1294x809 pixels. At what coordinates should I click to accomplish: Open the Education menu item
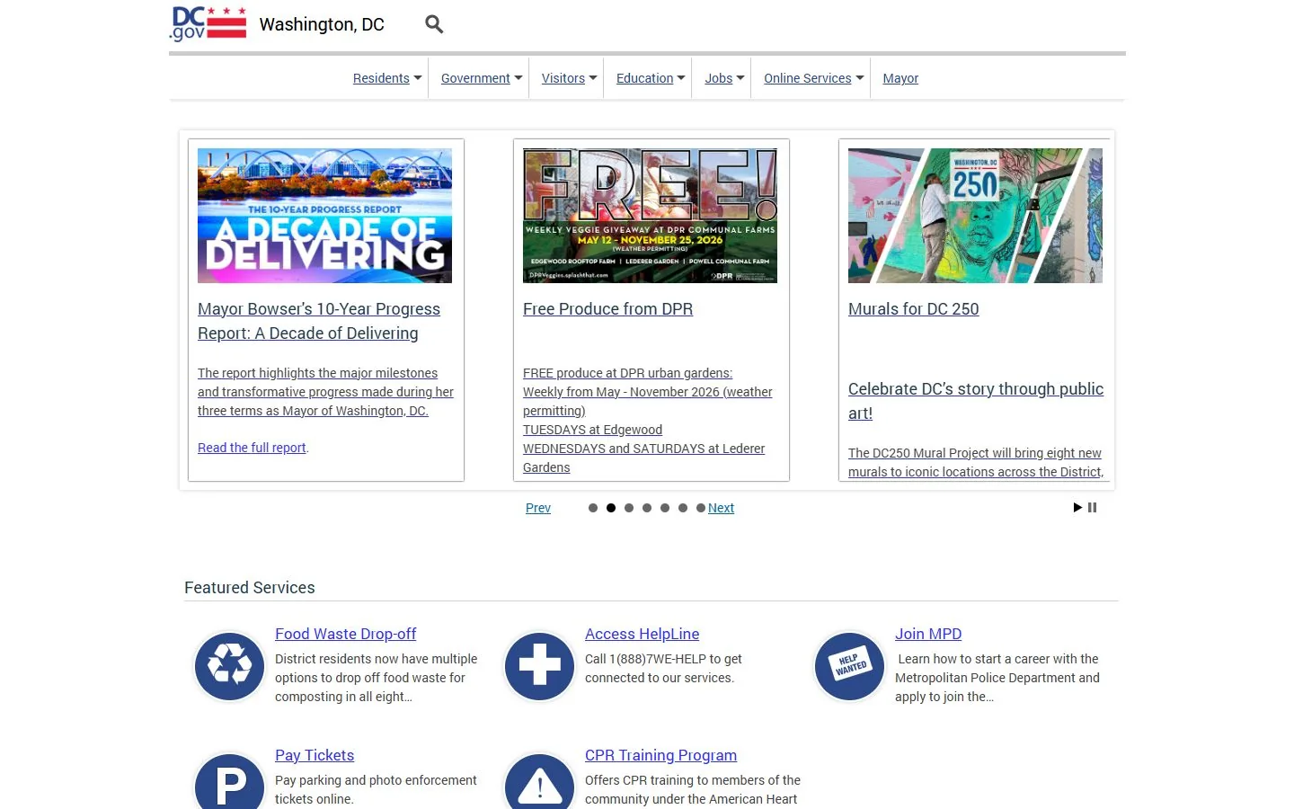(x=644, y=78)
